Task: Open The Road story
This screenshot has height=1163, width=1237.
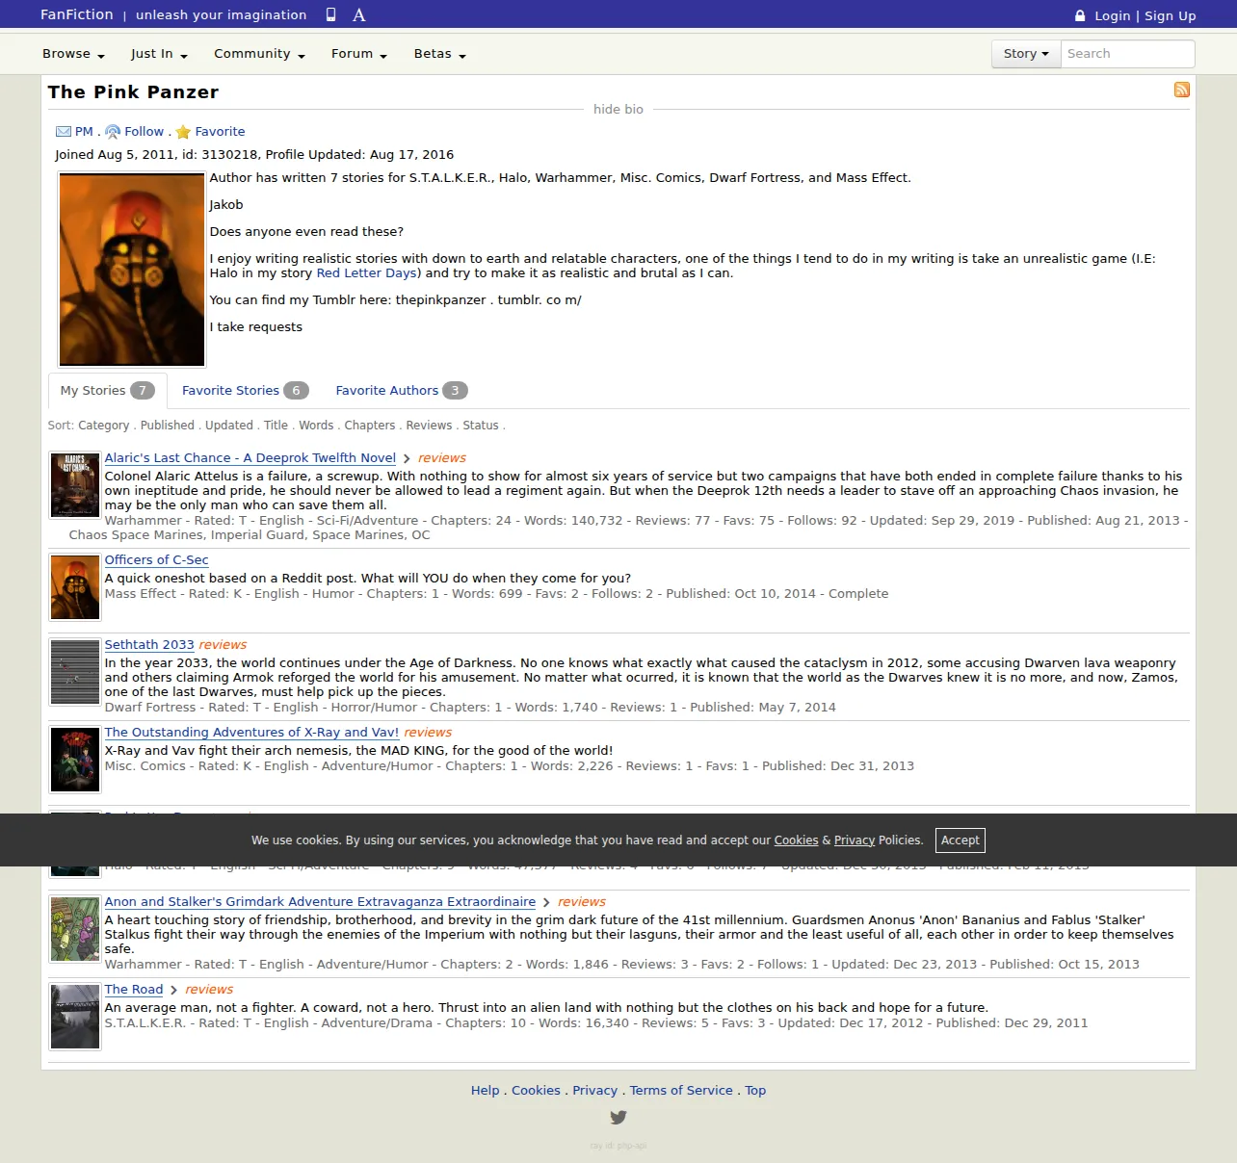Action: click(x=134, y=990)
